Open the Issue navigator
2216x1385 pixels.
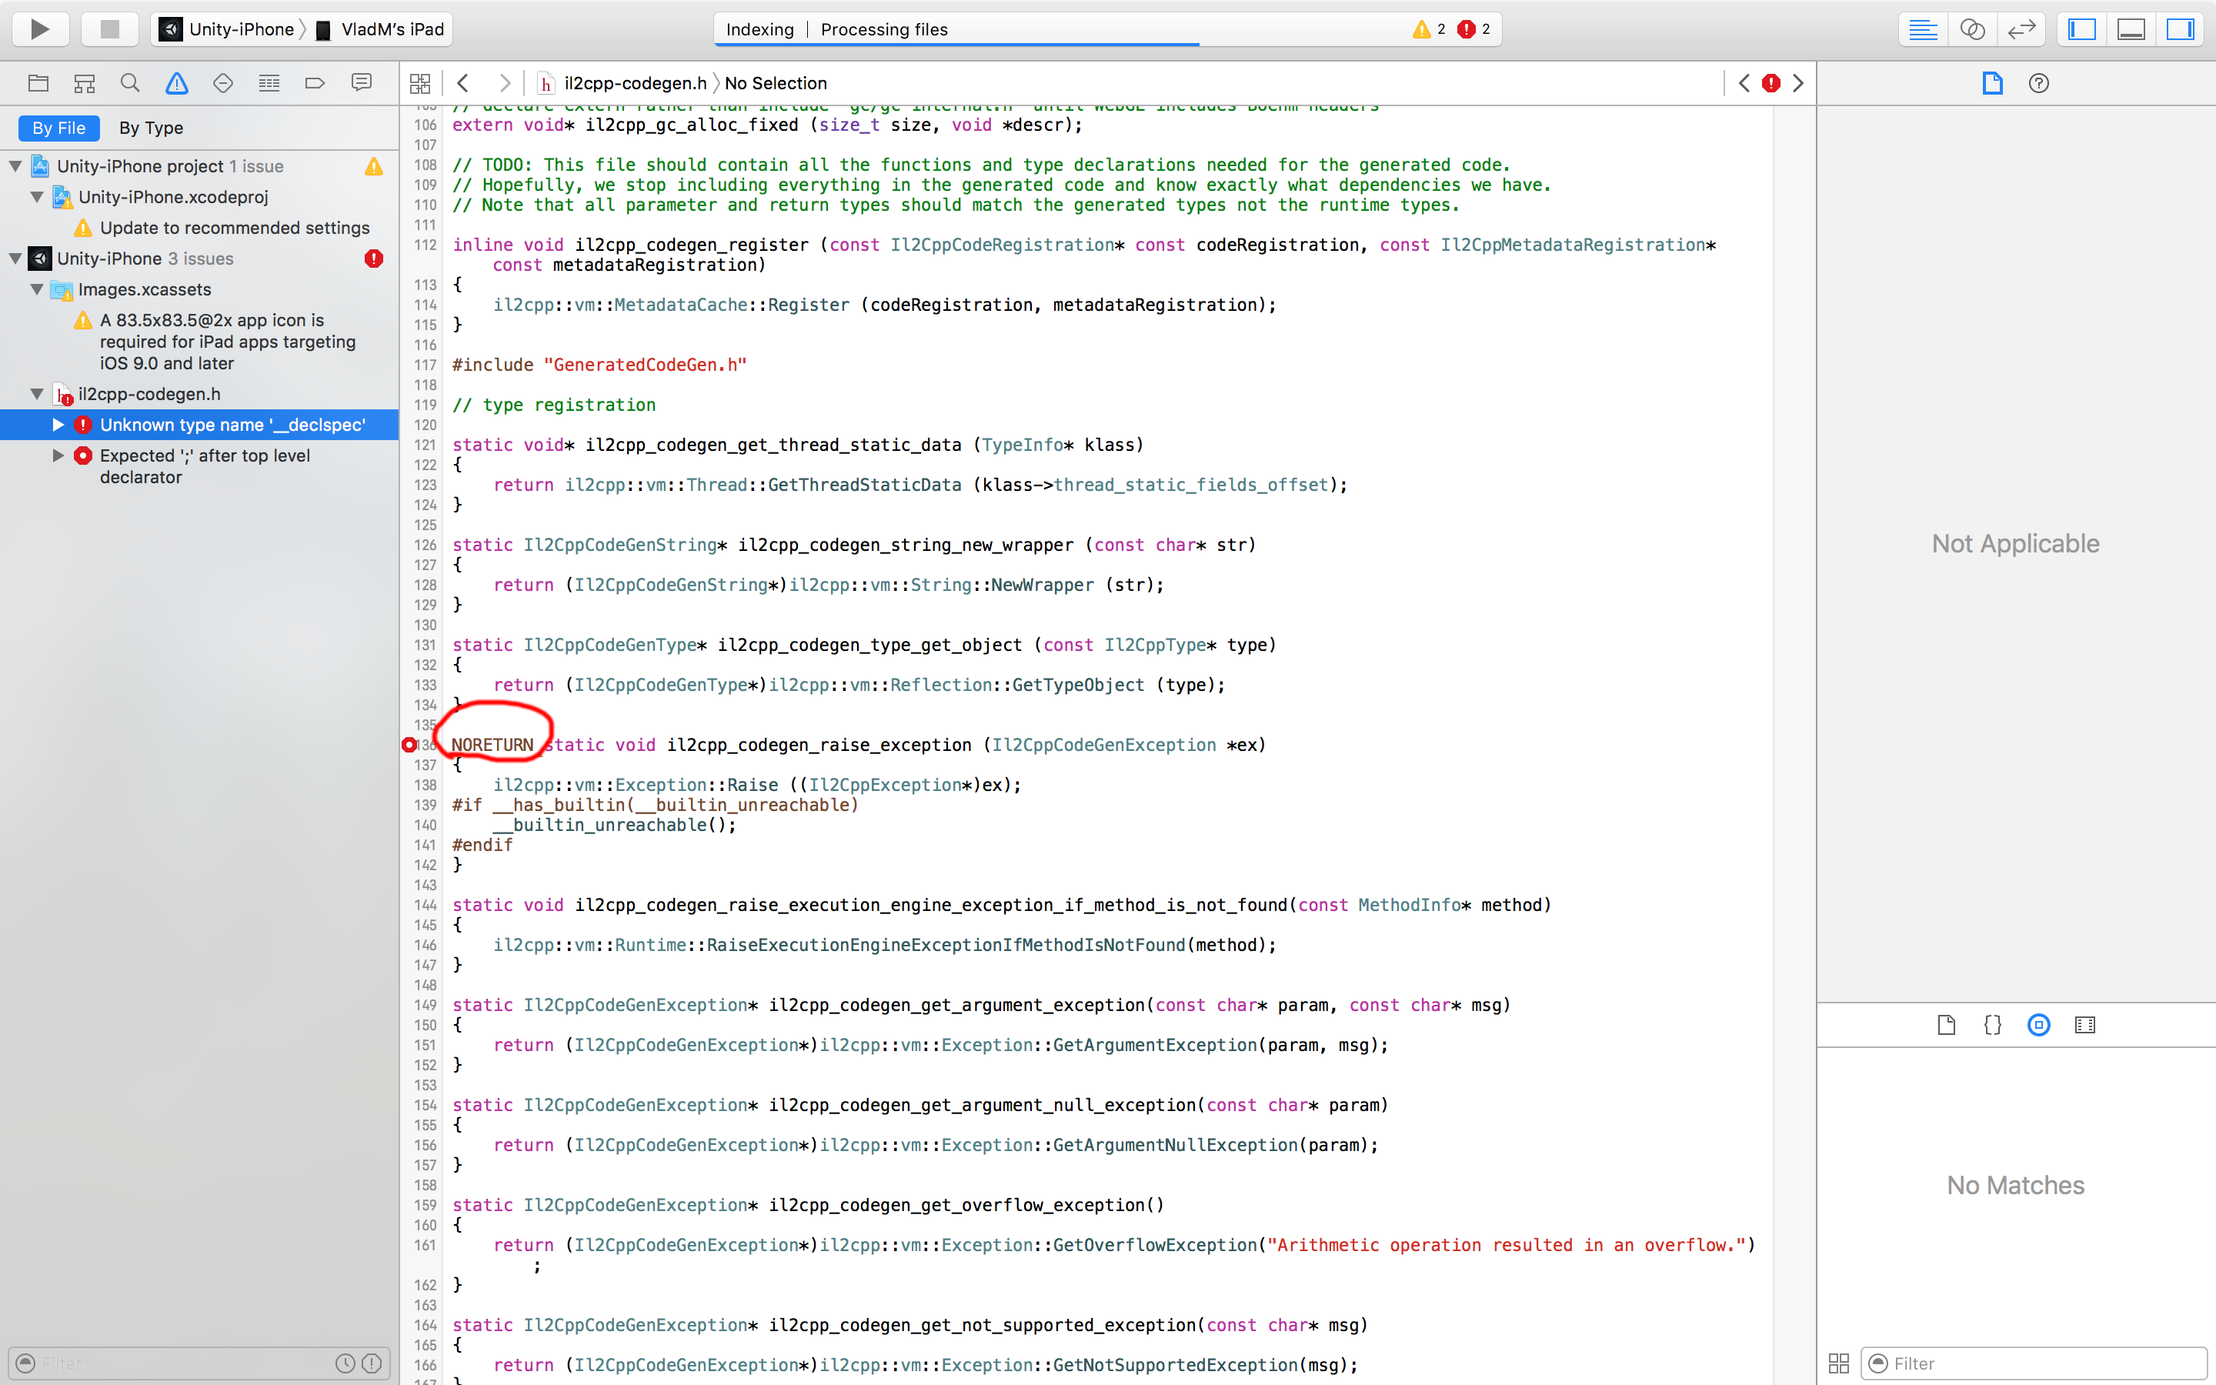[177, 83]
